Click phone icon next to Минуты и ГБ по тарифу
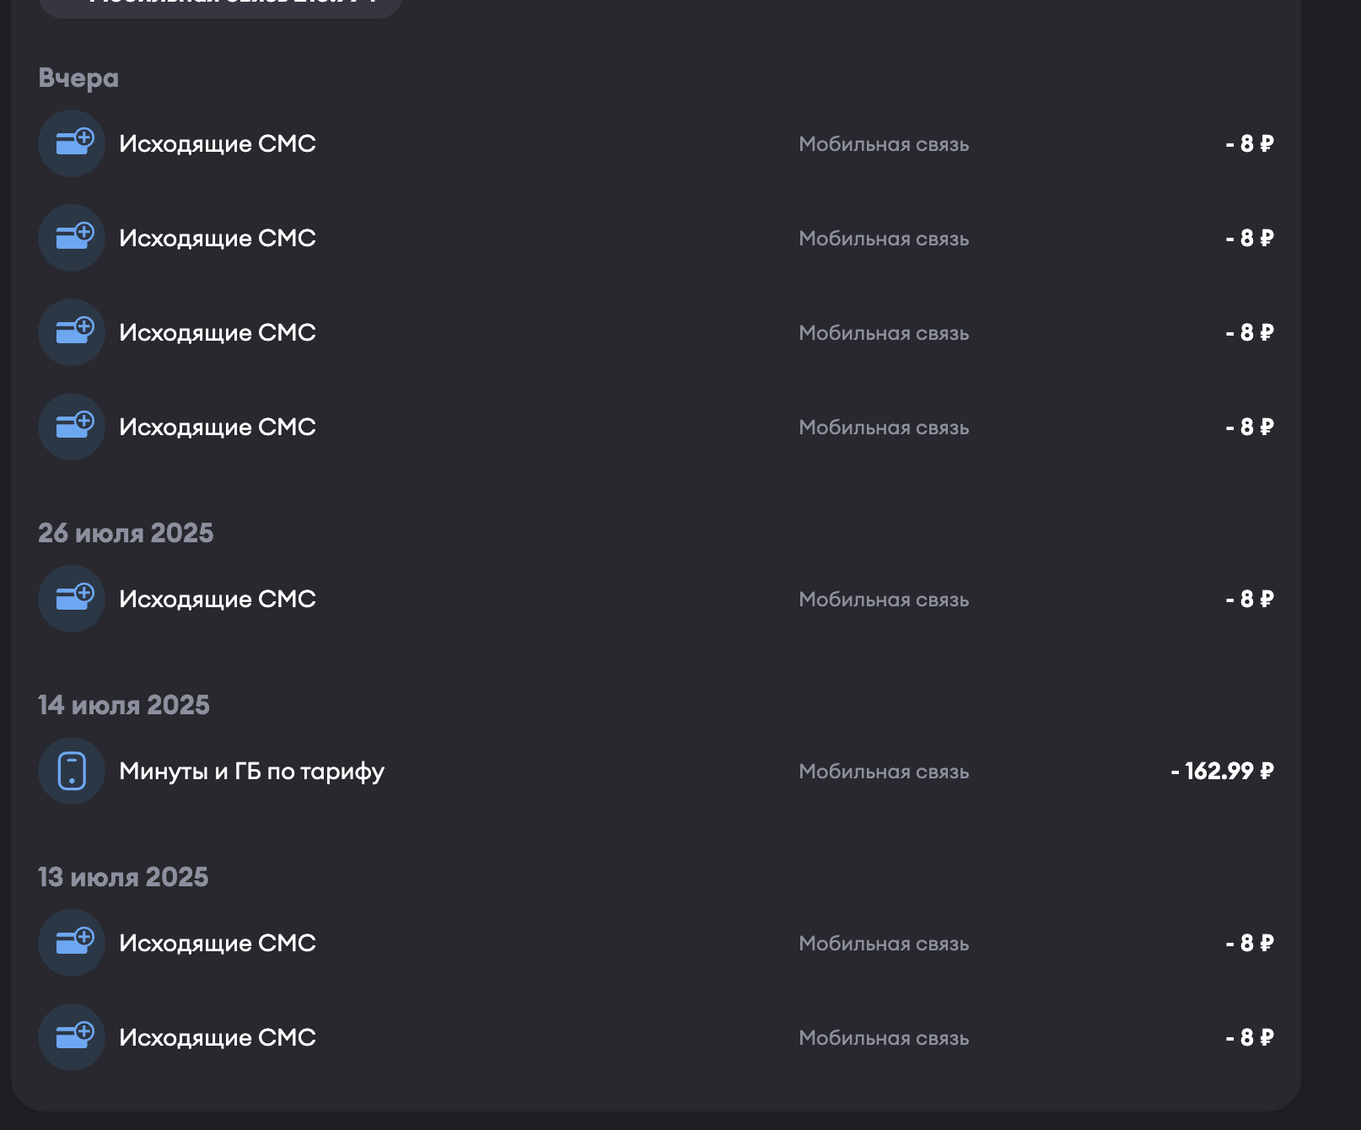The height and width of the screenshot is (1130, 1361). tap(72, 771)
